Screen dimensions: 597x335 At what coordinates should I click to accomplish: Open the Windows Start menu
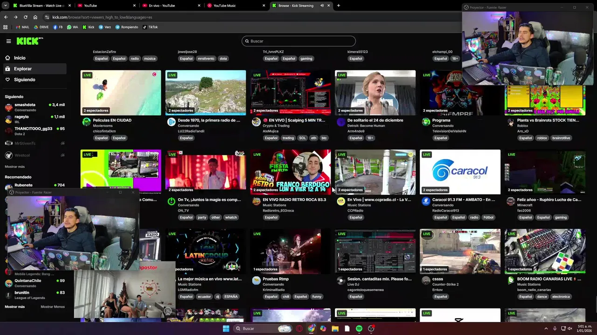[226, 328]
